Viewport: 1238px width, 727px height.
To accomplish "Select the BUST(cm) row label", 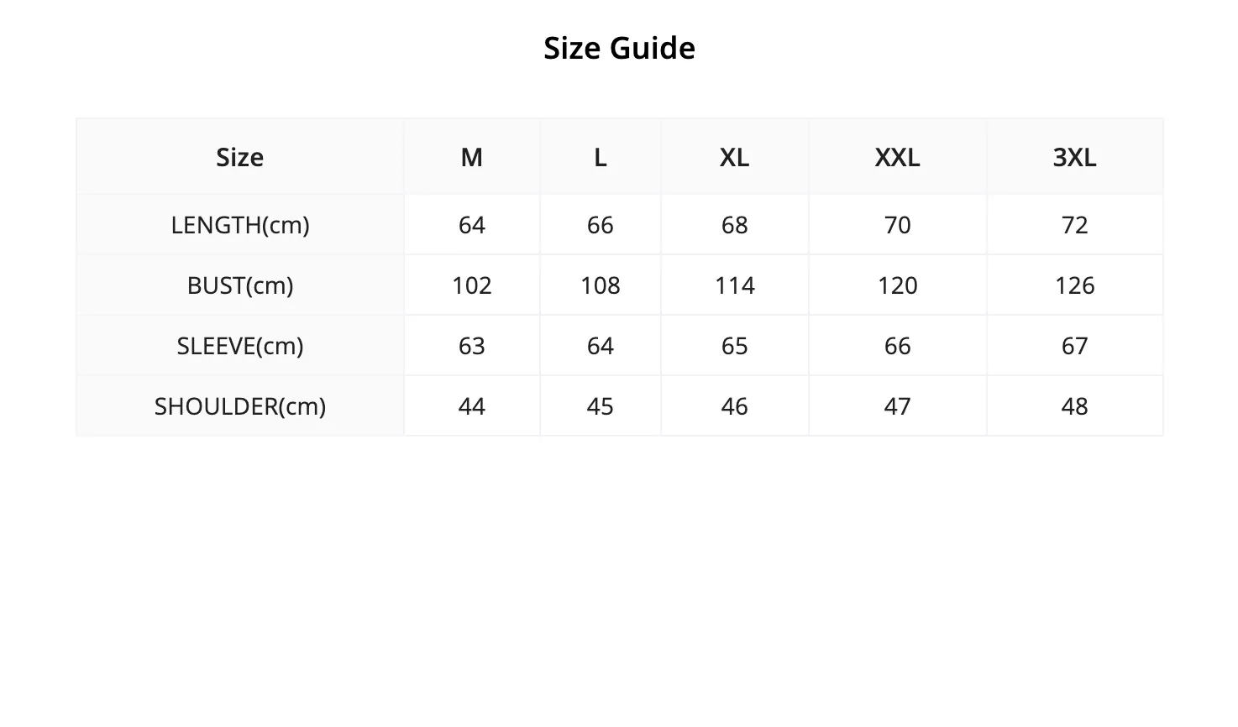I will (x=240, y=285).
